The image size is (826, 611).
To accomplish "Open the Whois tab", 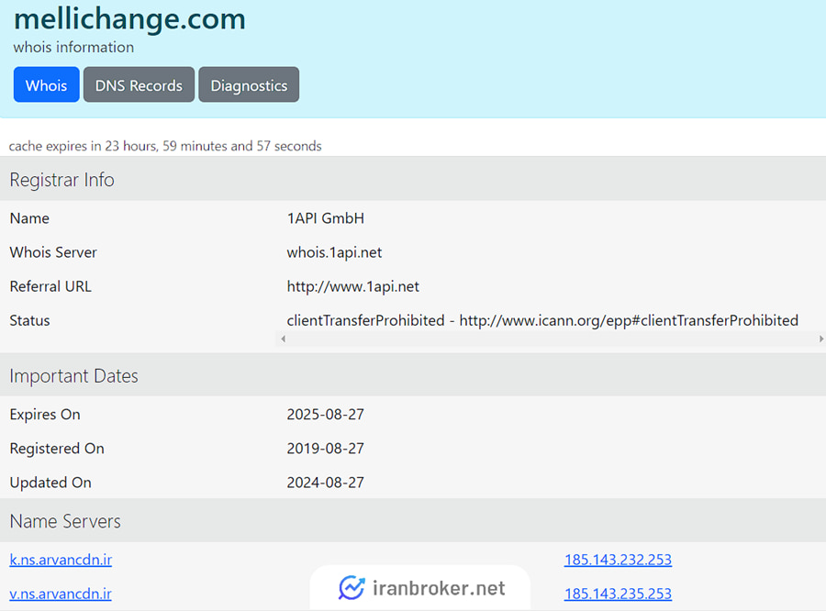I will coord(47,84).
